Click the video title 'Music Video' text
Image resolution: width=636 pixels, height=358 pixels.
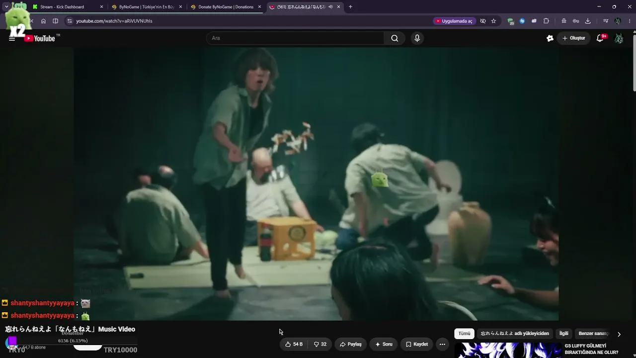(117, 329)
